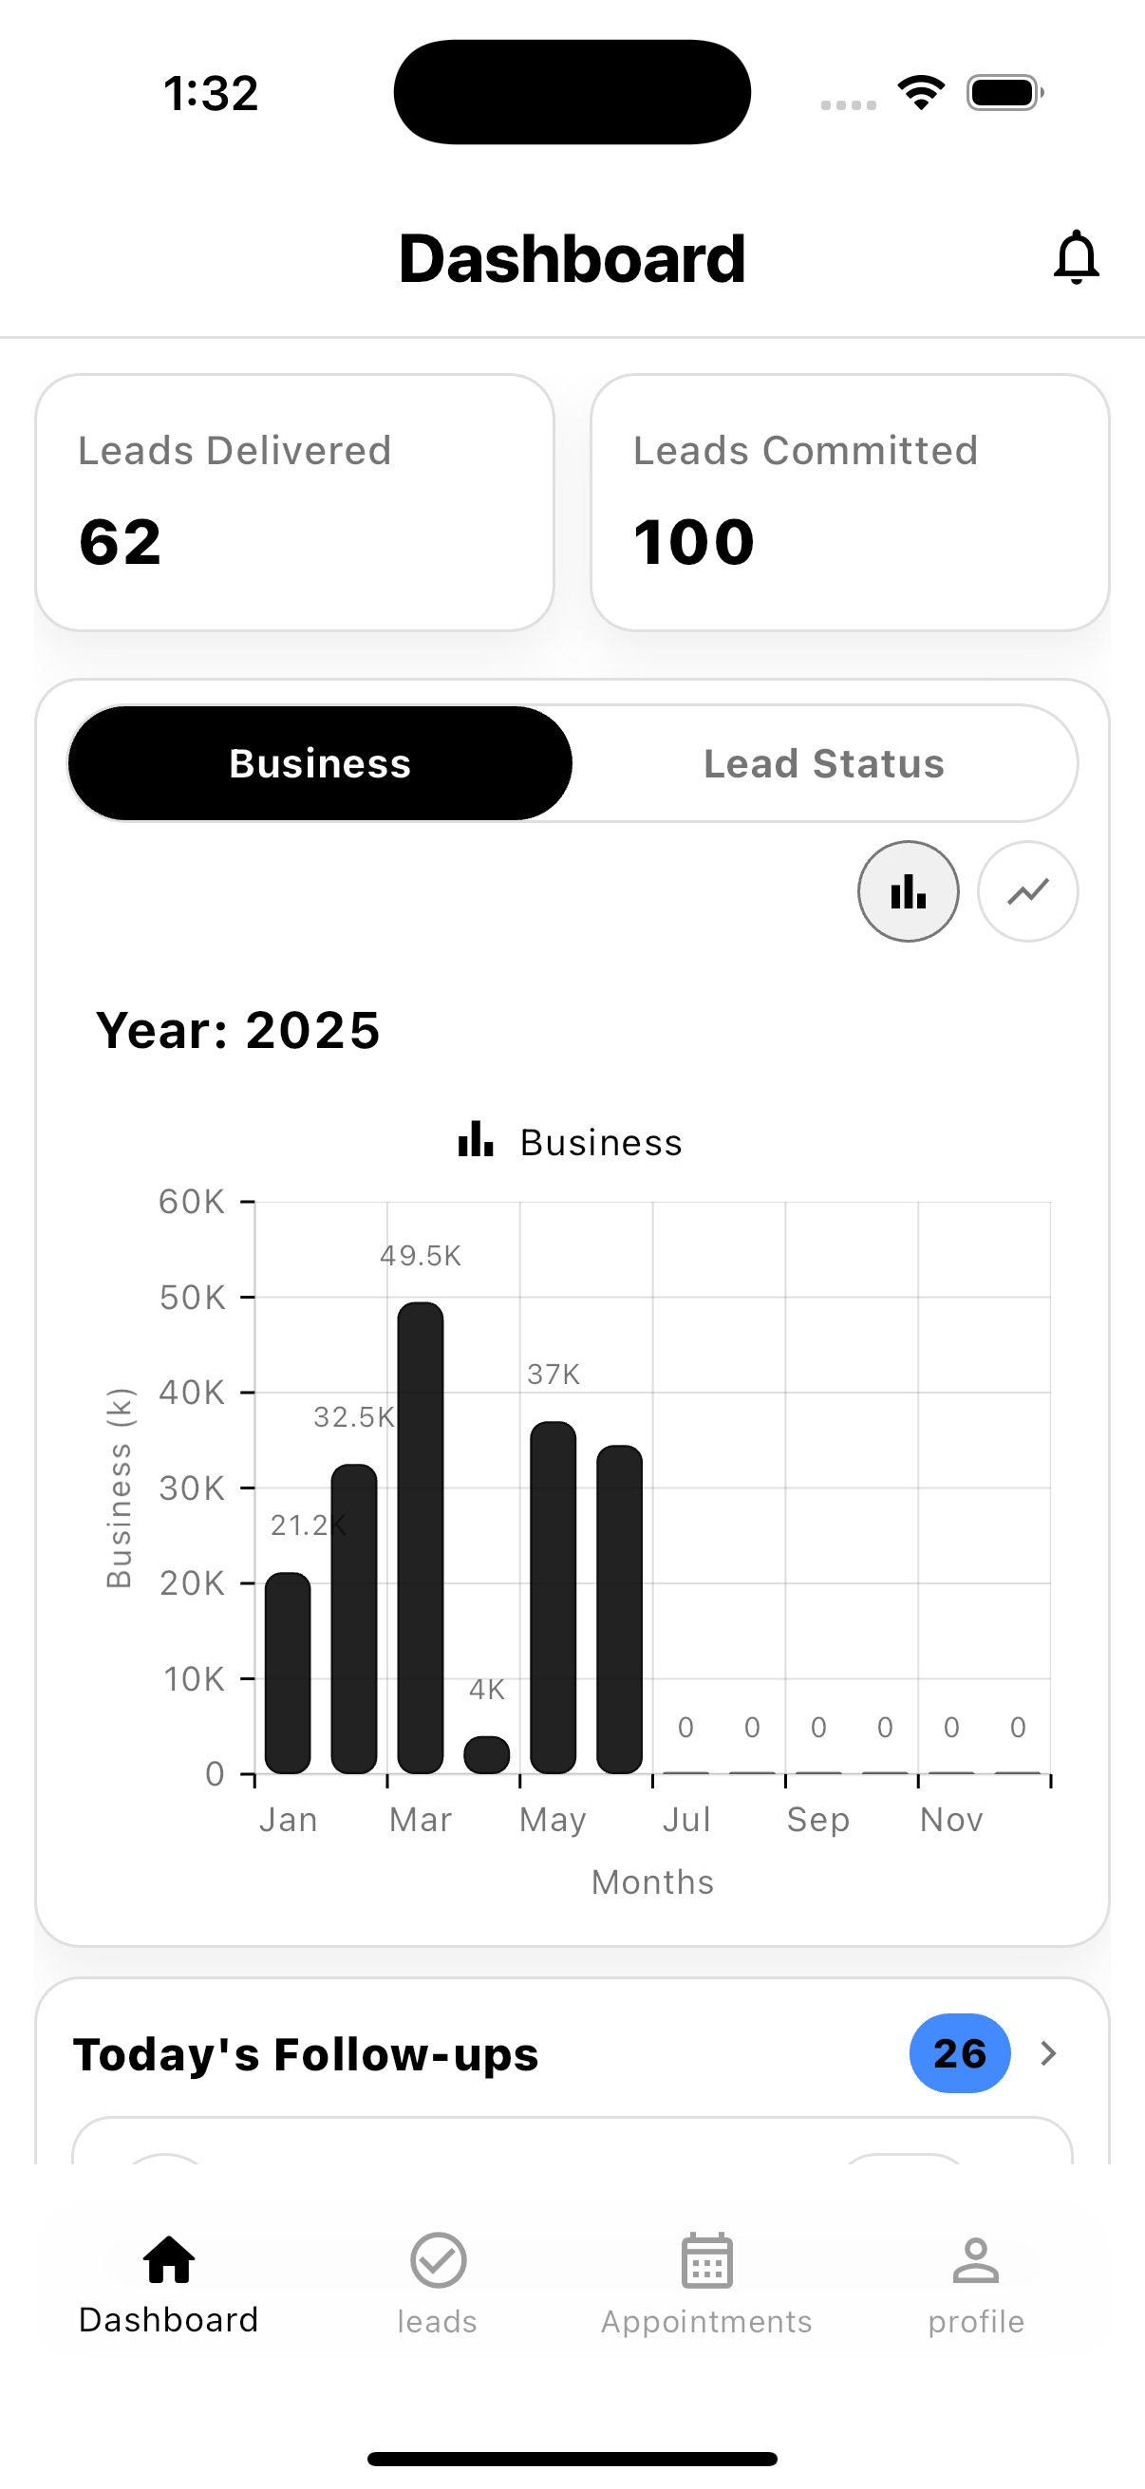Image resolution: width=1145 pixels, height=2489 pixels.
Task: Tap the Wi-Fi status icon
Action: [921, 93]
